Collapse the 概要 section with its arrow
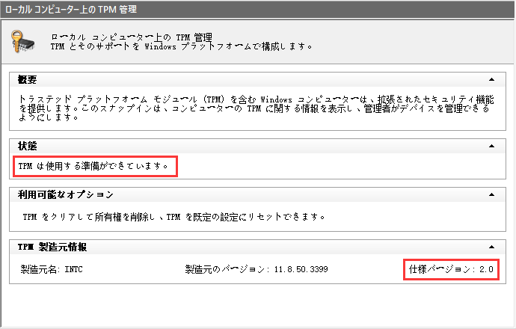Viewport: 516px width, 329px height. pyautogui.click(x=491, y=79)
